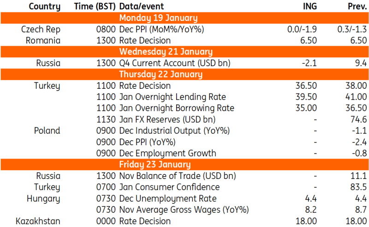Click the Jan Overnight Borrowing Rate entry
Screen dimensions: 369x227
click(177, 108)
